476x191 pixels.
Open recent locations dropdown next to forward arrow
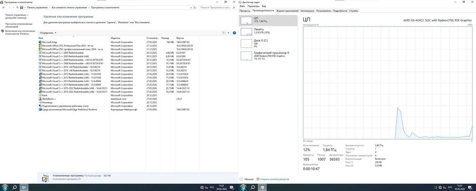[x=13, y=7]
